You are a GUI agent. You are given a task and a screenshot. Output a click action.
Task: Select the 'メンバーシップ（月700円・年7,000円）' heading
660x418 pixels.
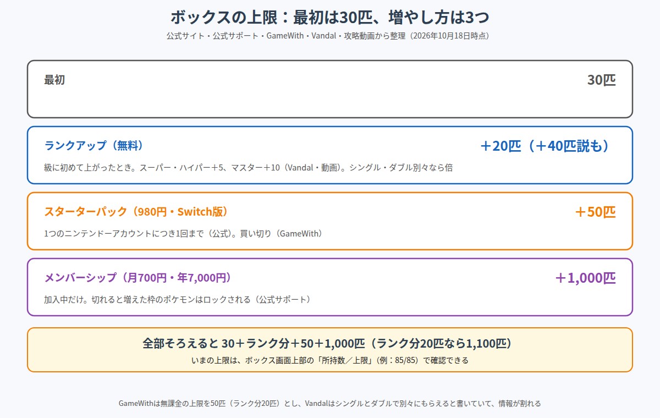click(x=137, y=278)
